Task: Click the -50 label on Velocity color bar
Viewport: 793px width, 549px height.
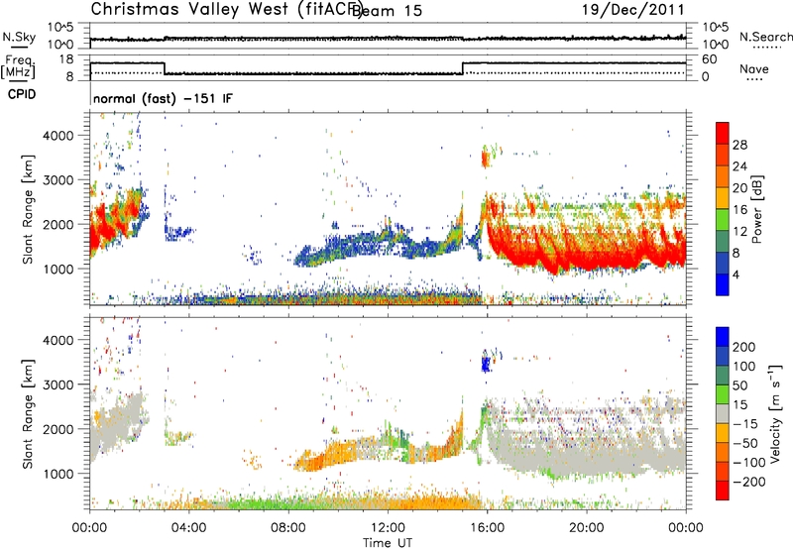Action: (745, 443)
